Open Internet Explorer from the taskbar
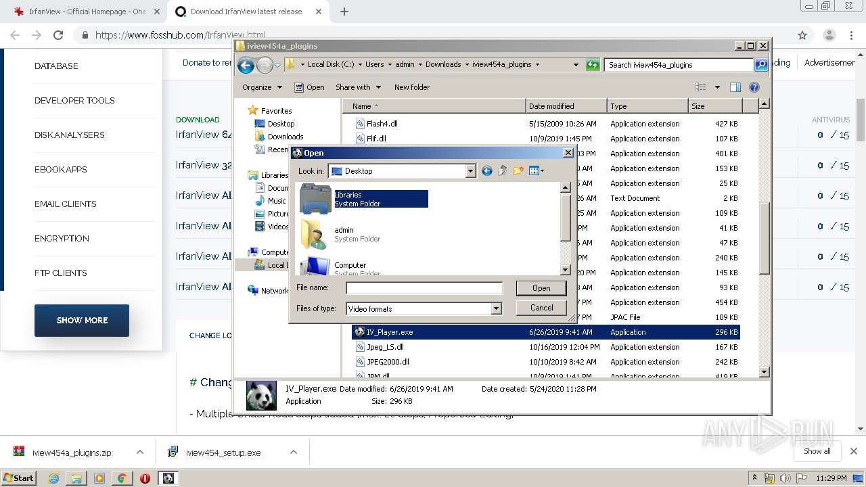This screenshot has width=866, height=487. tap(53, 478)
